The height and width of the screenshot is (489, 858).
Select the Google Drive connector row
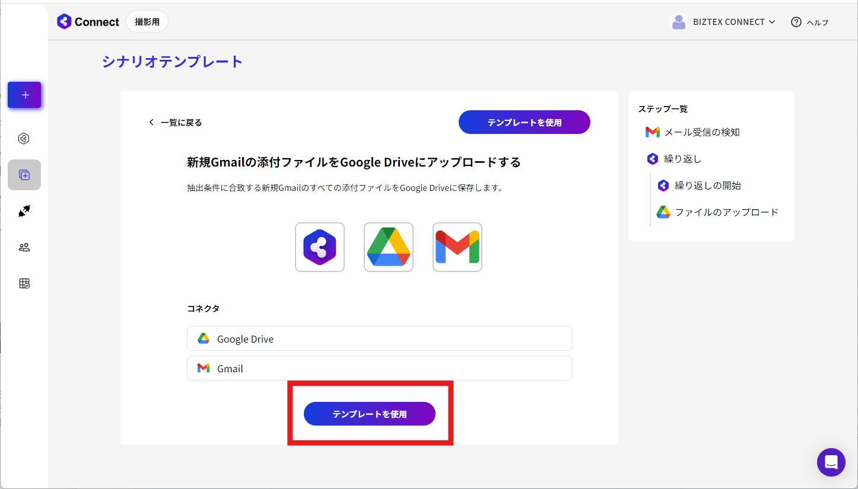[x=380, y=338]
